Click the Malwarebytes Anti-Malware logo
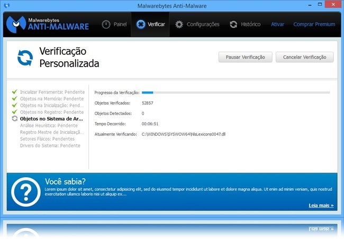Image resolution: width=344 pixels, height=239 pixels. pos(48,24)
